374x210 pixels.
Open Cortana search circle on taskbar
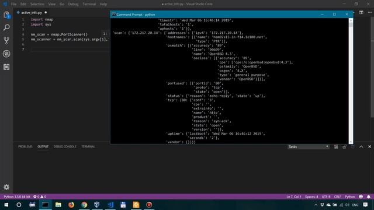click(x=19, y=205)
